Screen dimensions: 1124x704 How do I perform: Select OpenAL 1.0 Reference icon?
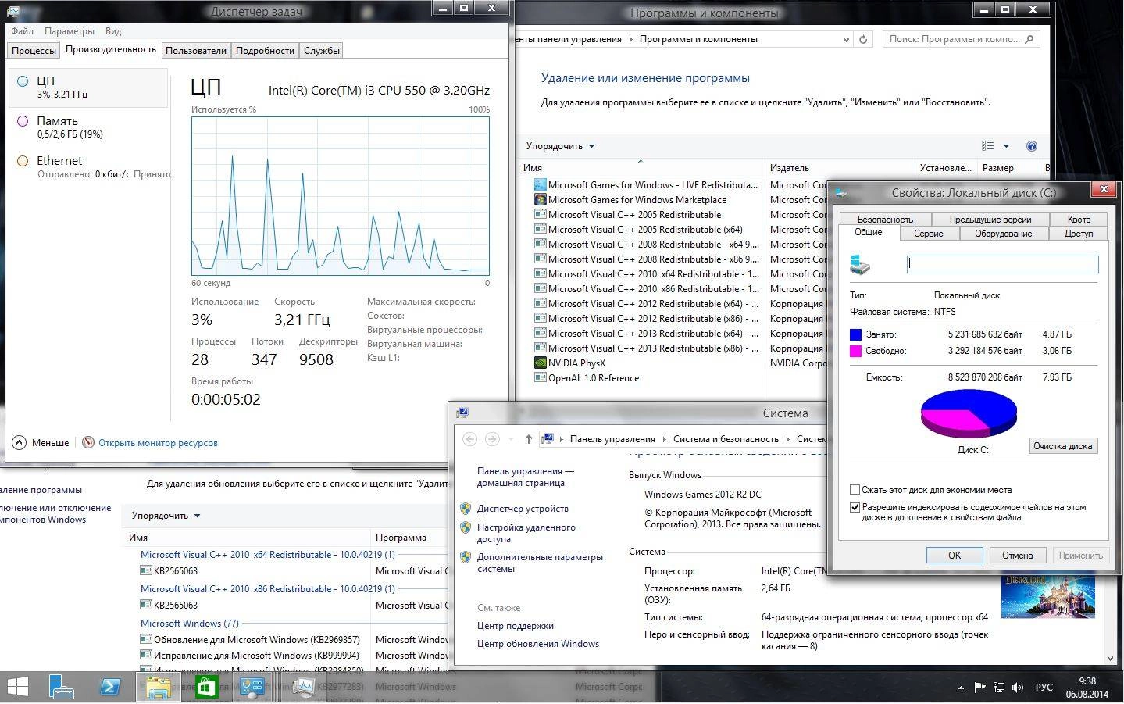[x=540, y=377]
